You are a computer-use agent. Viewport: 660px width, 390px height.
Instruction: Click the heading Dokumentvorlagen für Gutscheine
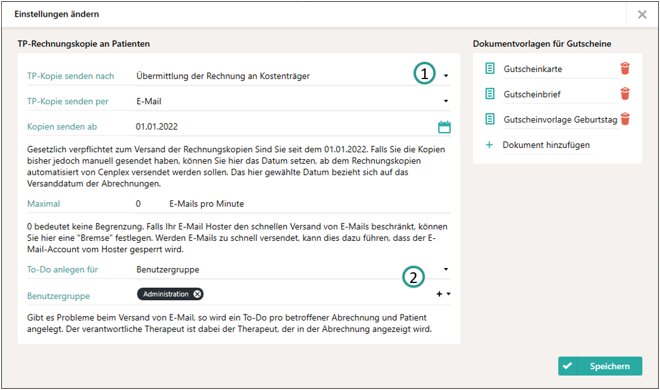(x=542, y=44)
